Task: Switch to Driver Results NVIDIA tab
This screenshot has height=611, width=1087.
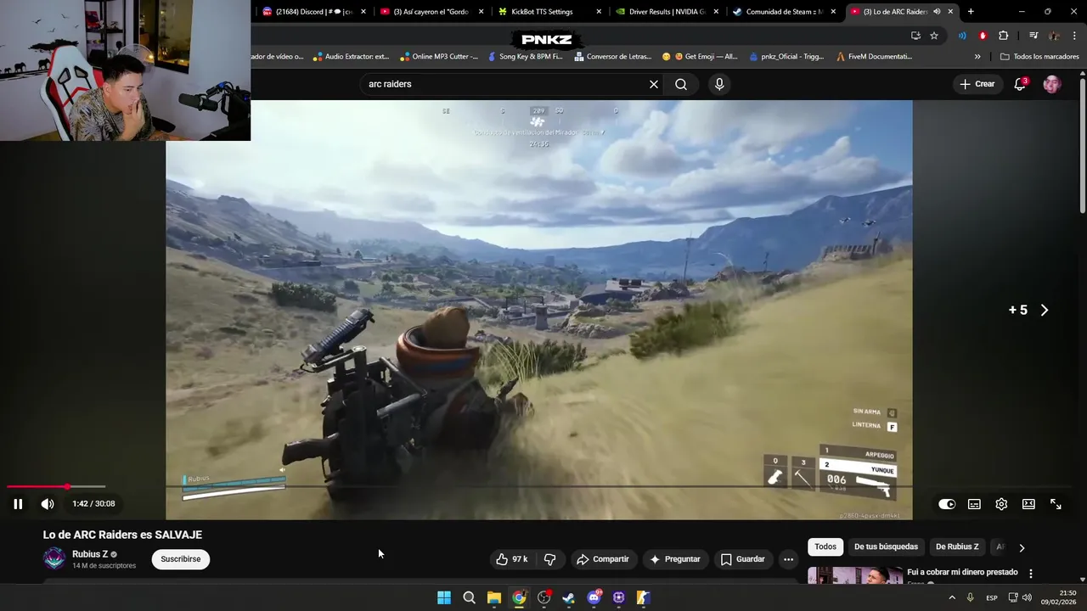Action: 667,12
